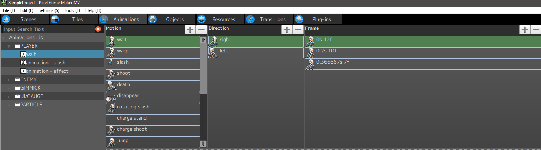
Task: Expand the UI/GAUGE folder arrow
Action: pos(9,97)
